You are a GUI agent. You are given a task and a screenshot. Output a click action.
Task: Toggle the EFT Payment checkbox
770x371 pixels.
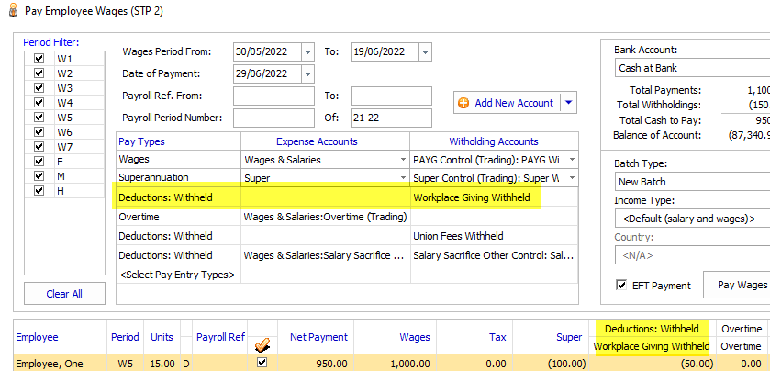click(x=619, y=286)
